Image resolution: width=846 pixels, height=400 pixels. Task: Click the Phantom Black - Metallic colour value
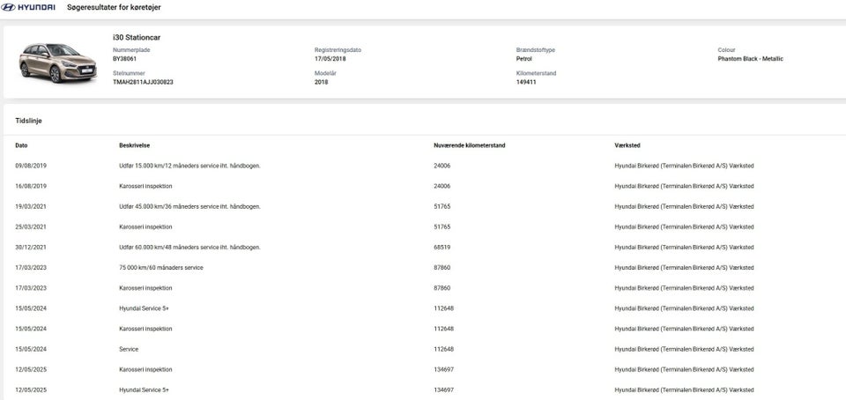[750, 59]
